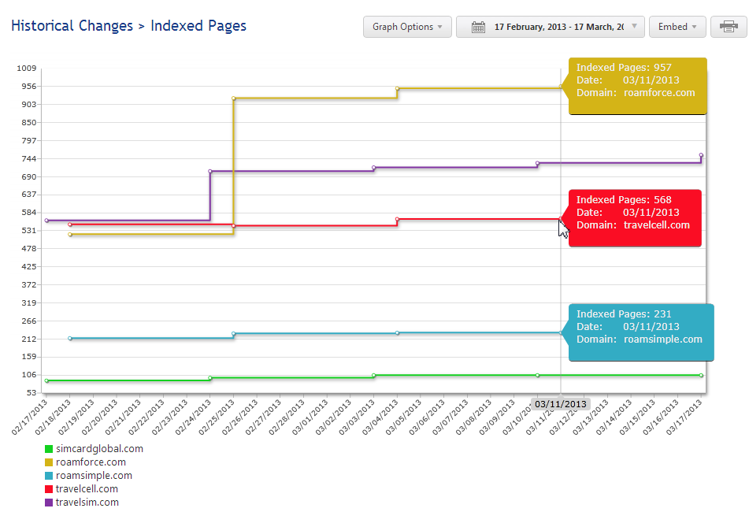Expand the Embed dropdown menu
Viewport: 749px width, 512px height.
[677, 27]
